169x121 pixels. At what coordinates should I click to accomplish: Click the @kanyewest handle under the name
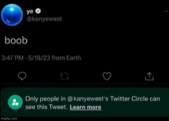pyautogui.click(x=44, y=19)
